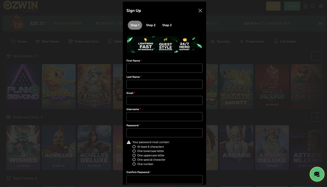327x187 pixels.
Task: Select the Step 1 tab
Action: 135,25
